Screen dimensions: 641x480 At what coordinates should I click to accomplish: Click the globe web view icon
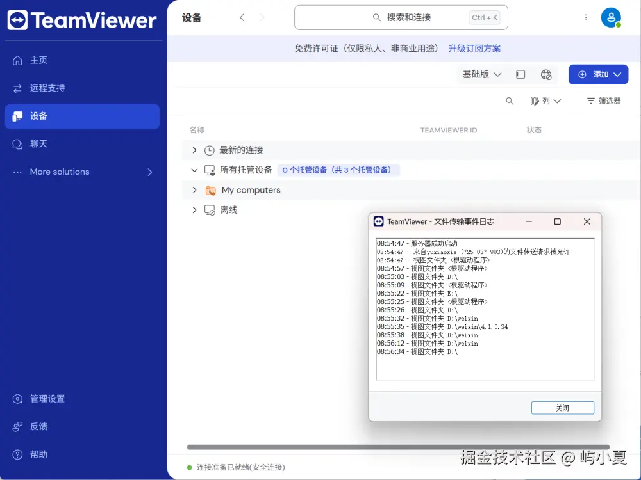click(546, 75)
